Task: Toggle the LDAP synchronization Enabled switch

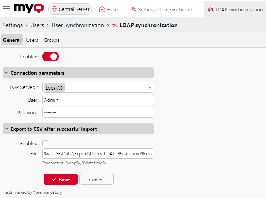Action: (x=50, y=57)
